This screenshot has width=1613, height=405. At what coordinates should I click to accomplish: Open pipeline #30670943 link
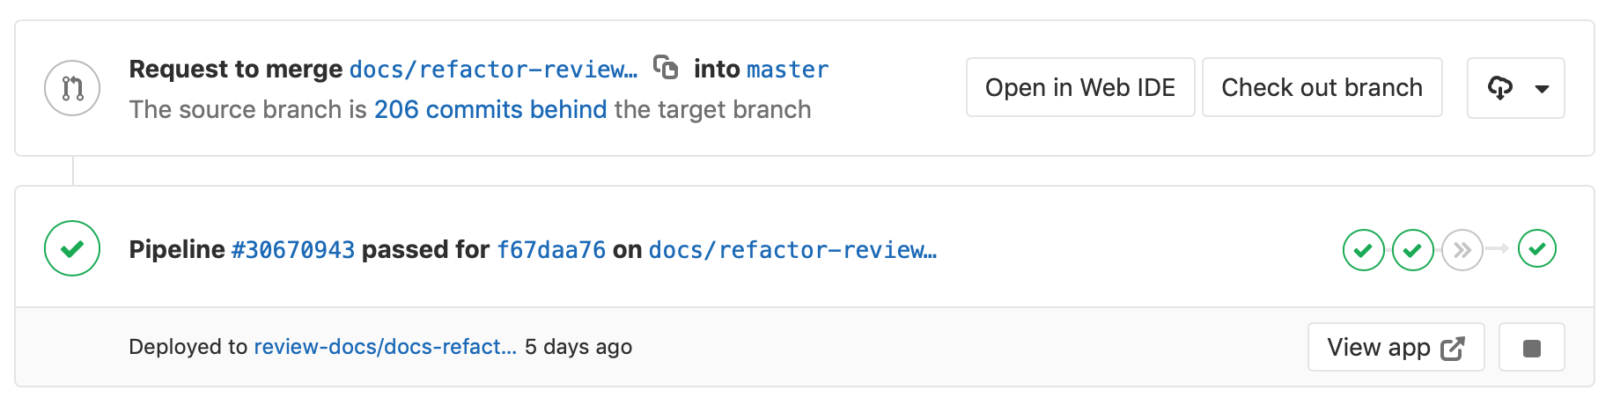pos(292,250)
